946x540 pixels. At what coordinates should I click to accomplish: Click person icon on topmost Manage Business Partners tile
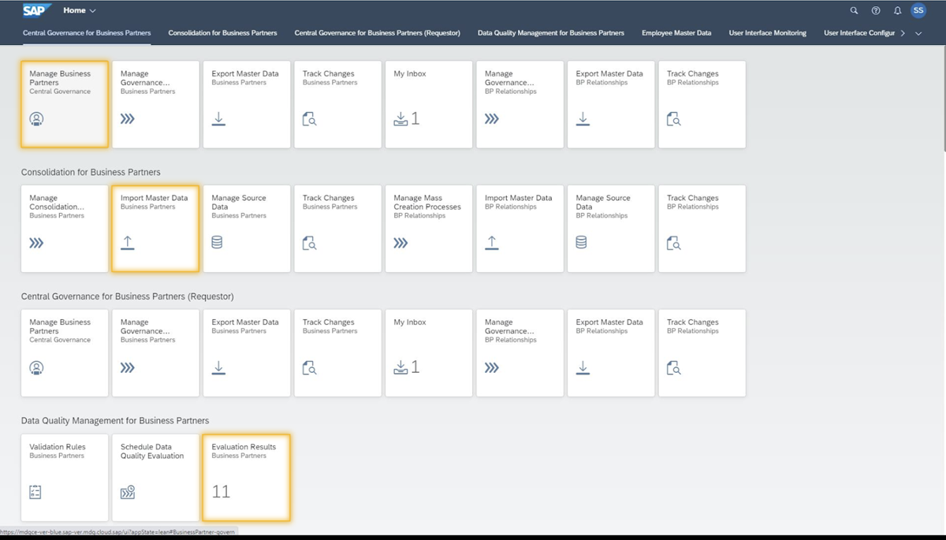(x=36, y=119)
